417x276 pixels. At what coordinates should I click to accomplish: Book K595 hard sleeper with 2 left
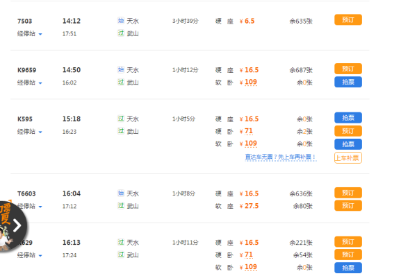[x=348, y=131]
